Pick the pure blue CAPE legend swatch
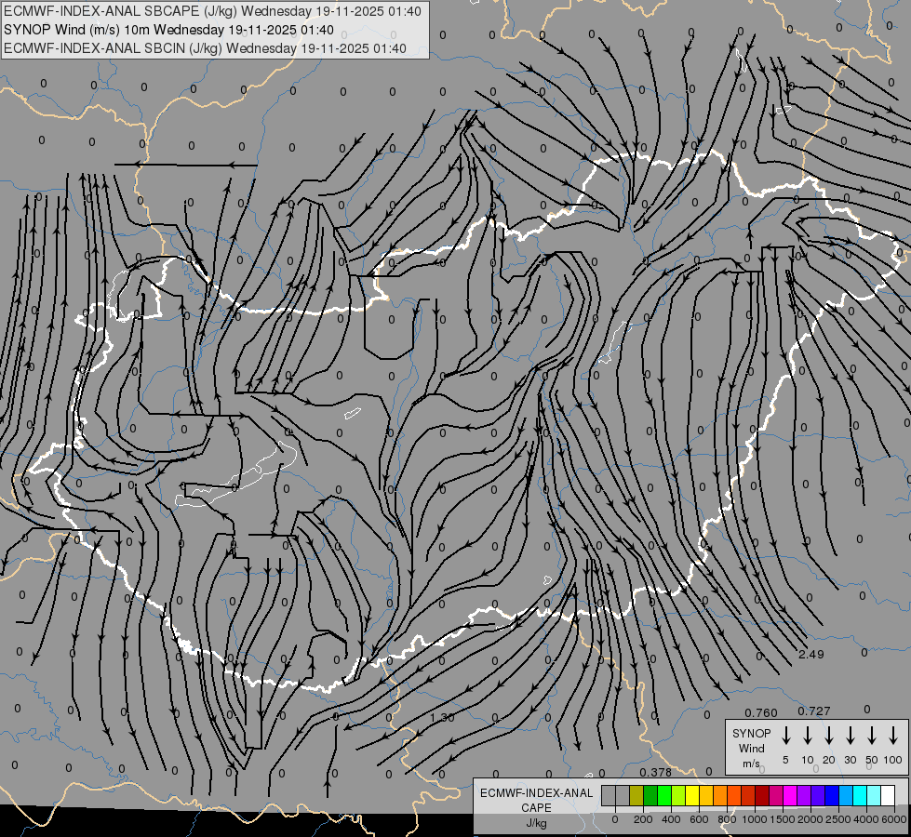This screenshot has height=837, width=911. [x=832, y=795]
